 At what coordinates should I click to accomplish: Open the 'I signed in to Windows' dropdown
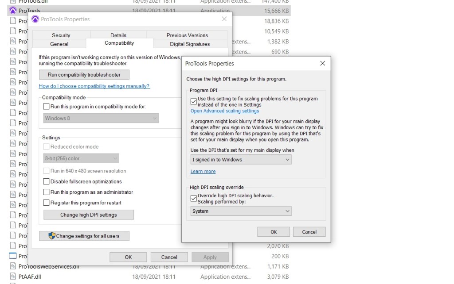pyautogui.click(x=241, y=160)
